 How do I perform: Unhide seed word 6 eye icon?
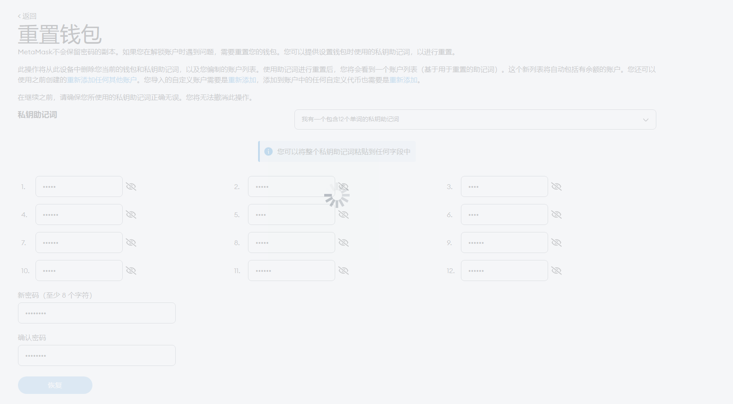[556, 215]
